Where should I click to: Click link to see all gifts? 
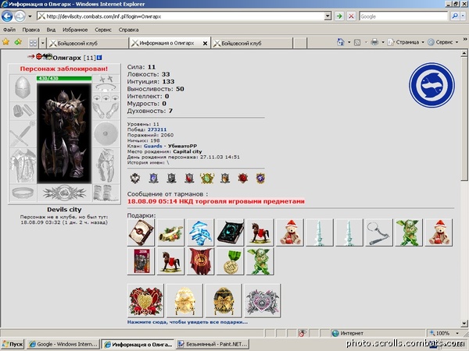pos(188,322)
